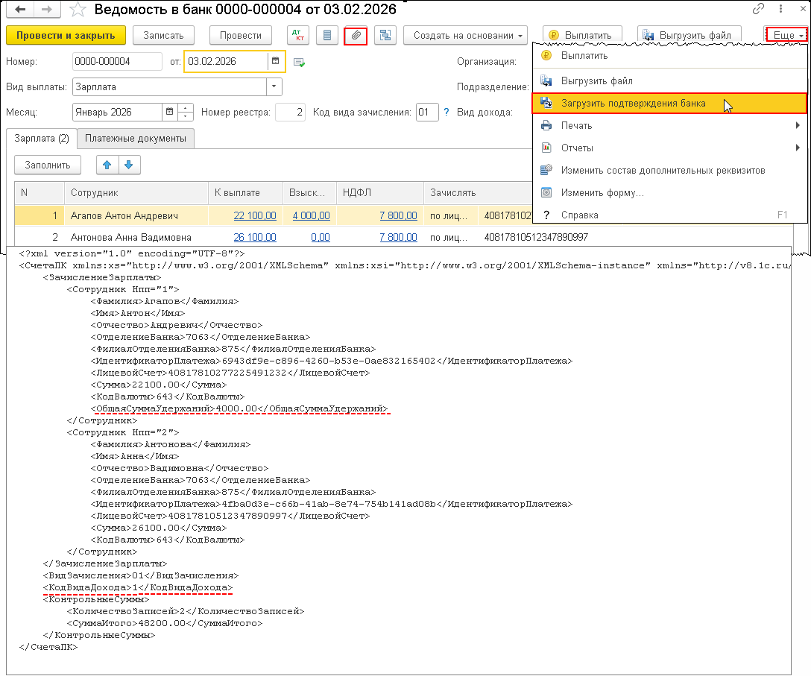Click the Выгрузить файл icon in the menu

point(546,80)
